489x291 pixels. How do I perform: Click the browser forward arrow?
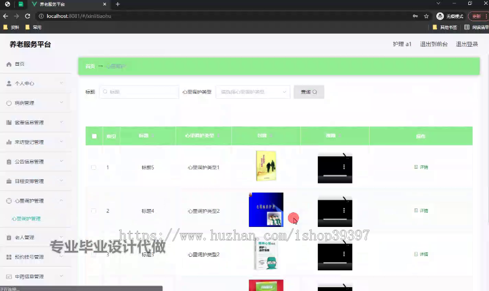16,16
